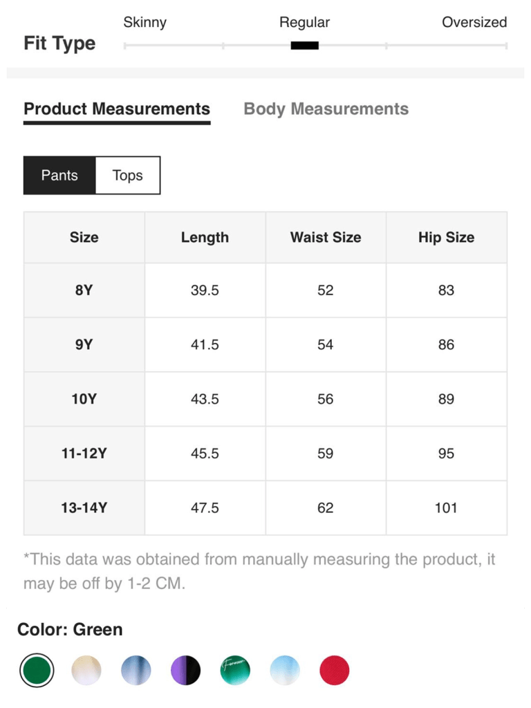Pick the blue denim color swatch

pos(136,671)
